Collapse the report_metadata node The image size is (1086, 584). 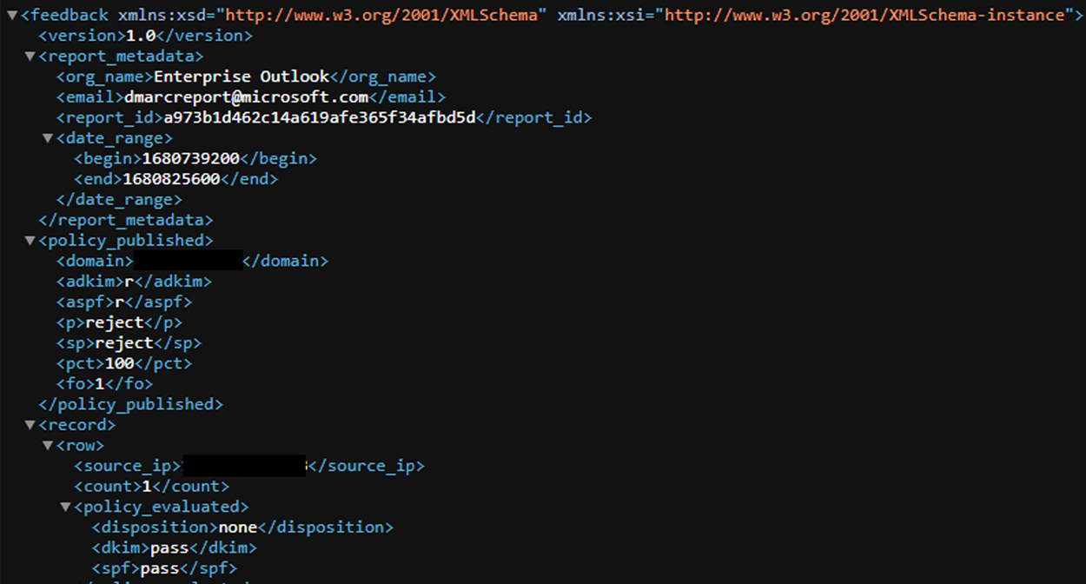coord(30,56)
